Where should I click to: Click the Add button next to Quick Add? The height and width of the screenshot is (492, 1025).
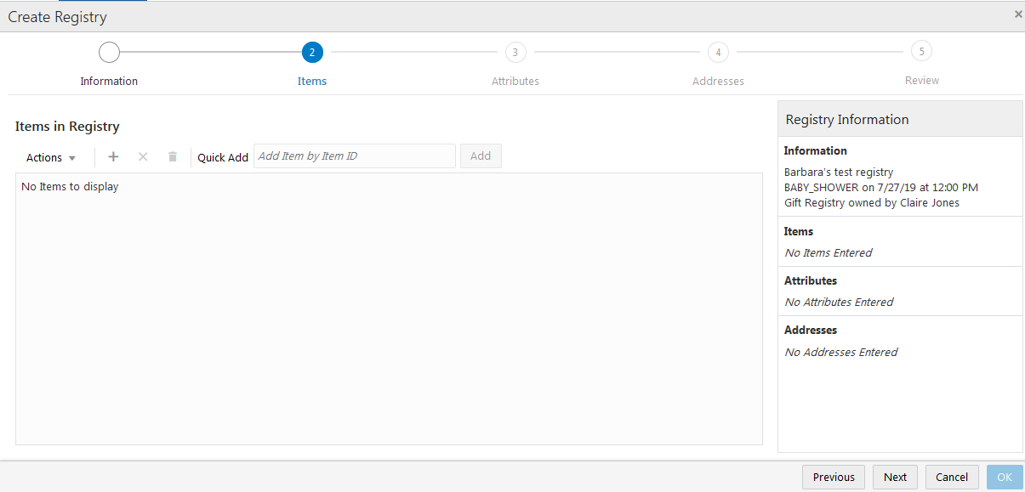pos(481,156)
